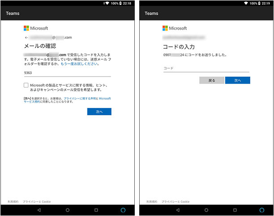The width and height of the screenshot is (274, 216).
Task: Tap Android back button on right screen
Action: [178, 210]
